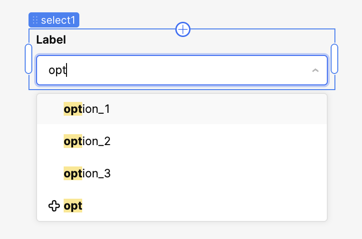Click the highlighted "opt" prefix in option_3
The image size is (362, 239).
(73, 174)
